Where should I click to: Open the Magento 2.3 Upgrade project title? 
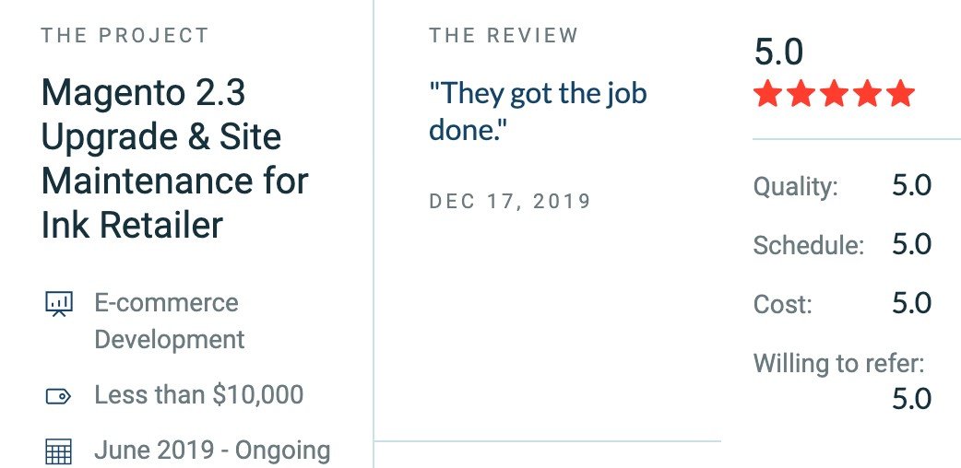pyautogui.click(x=174, y=158)
